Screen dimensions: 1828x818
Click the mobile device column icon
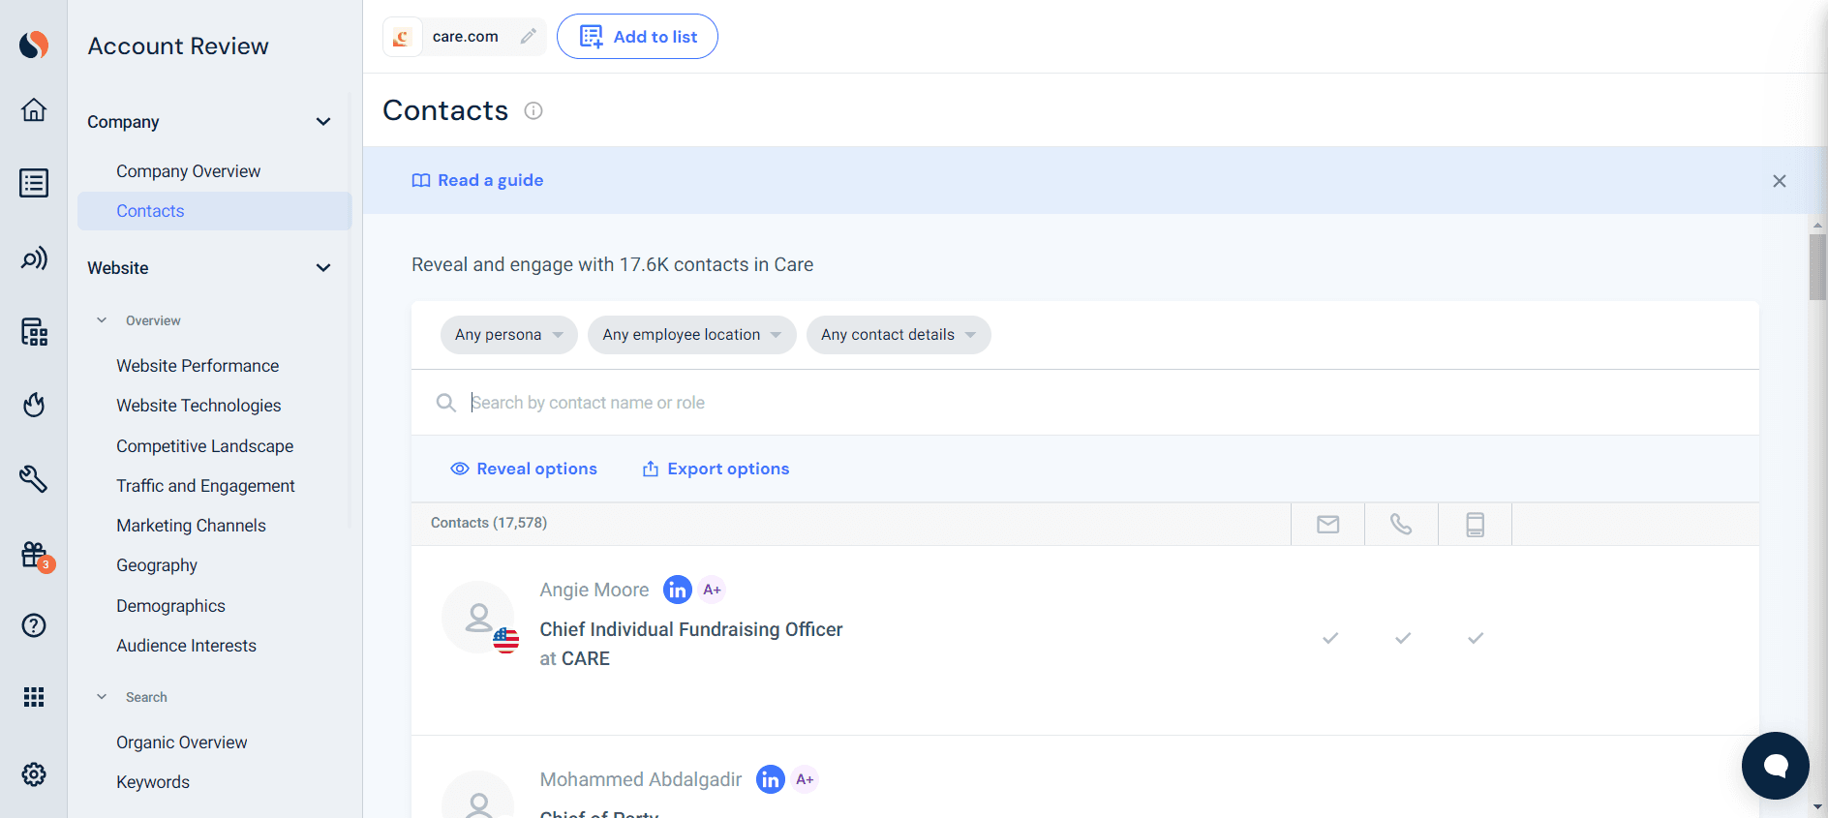1475,524
